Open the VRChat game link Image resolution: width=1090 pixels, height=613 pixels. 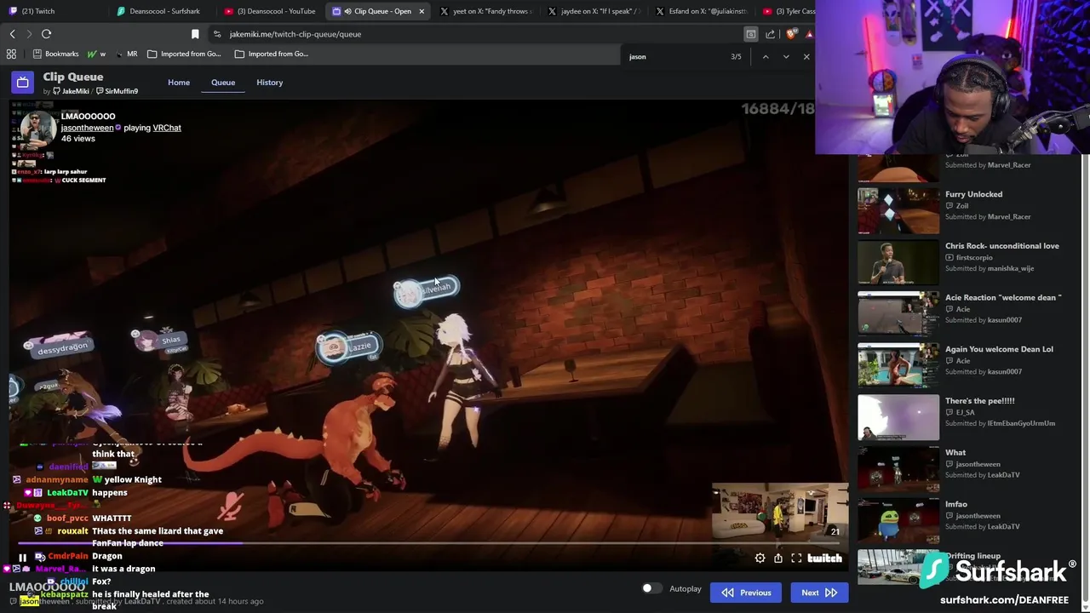click(x=167, y=128)
